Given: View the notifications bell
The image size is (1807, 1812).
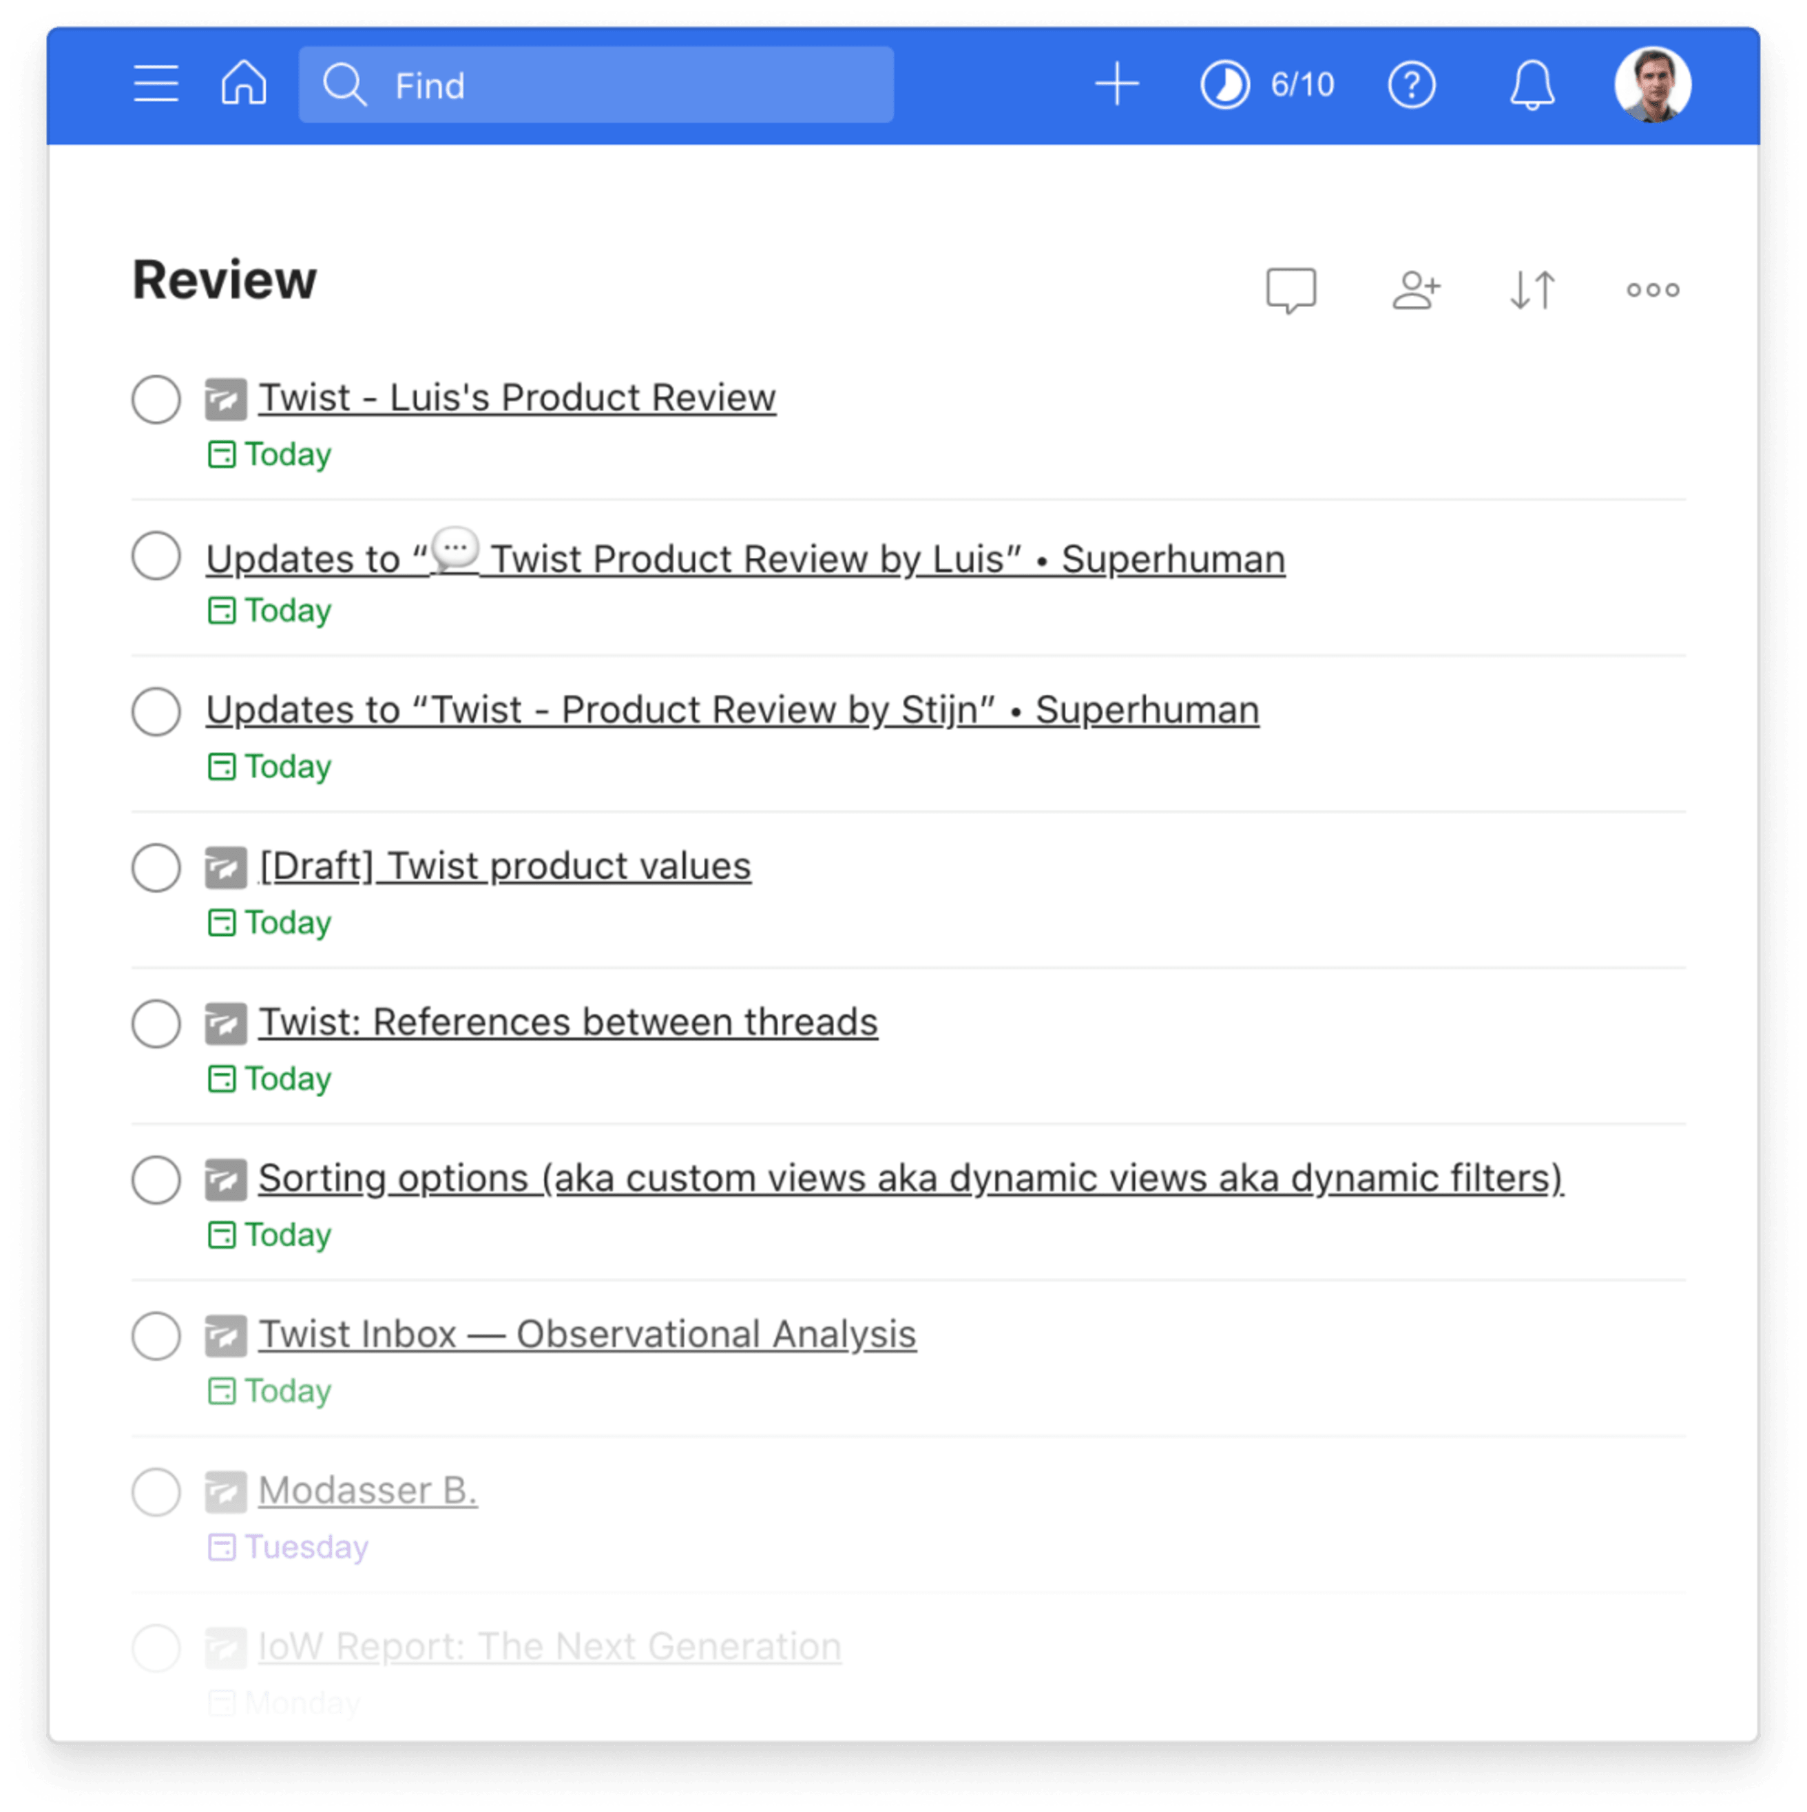Looking at the screenshot, I should pyautogui.click(x=1532, y=85).
